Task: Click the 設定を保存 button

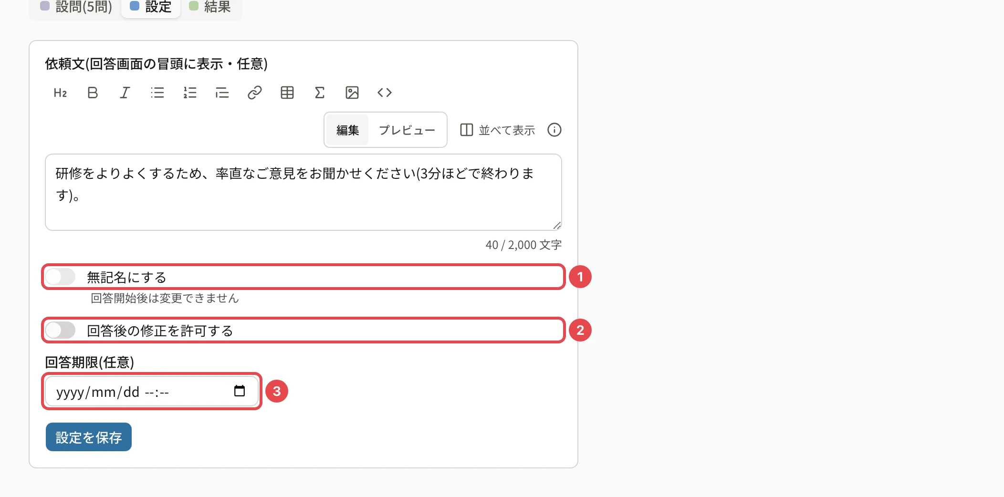Action: point(89,437)
